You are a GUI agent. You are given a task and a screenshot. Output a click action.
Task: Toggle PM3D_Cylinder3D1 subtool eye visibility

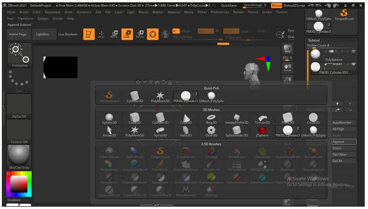354,64
